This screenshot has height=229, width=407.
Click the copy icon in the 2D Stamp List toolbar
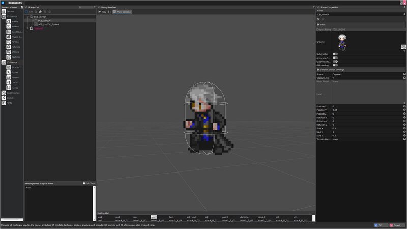[40, 12]
